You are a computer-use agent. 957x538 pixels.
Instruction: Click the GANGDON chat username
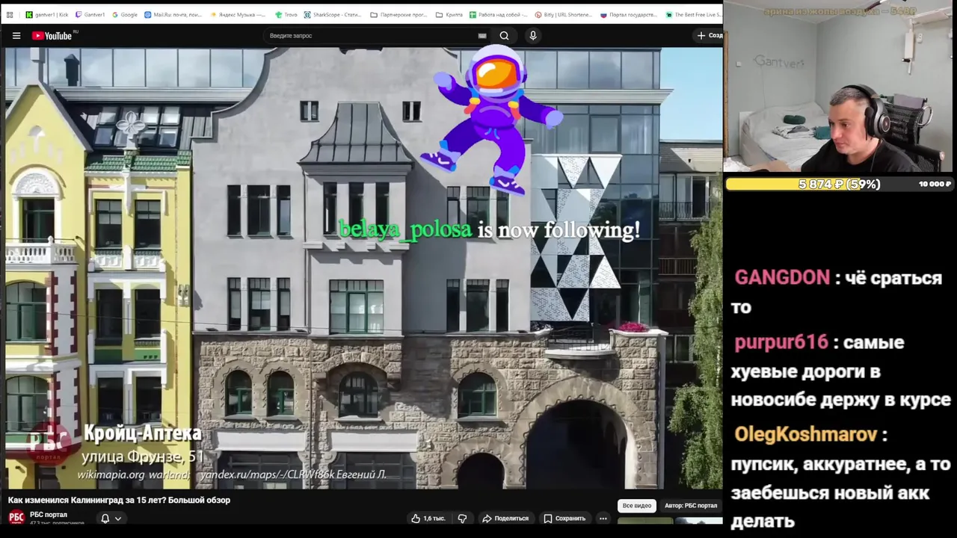coord(782,278)
